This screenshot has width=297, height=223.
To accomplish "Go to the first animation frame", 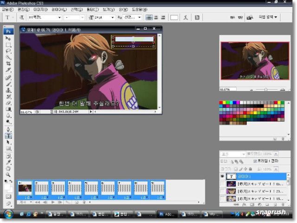I will (37, 203).
